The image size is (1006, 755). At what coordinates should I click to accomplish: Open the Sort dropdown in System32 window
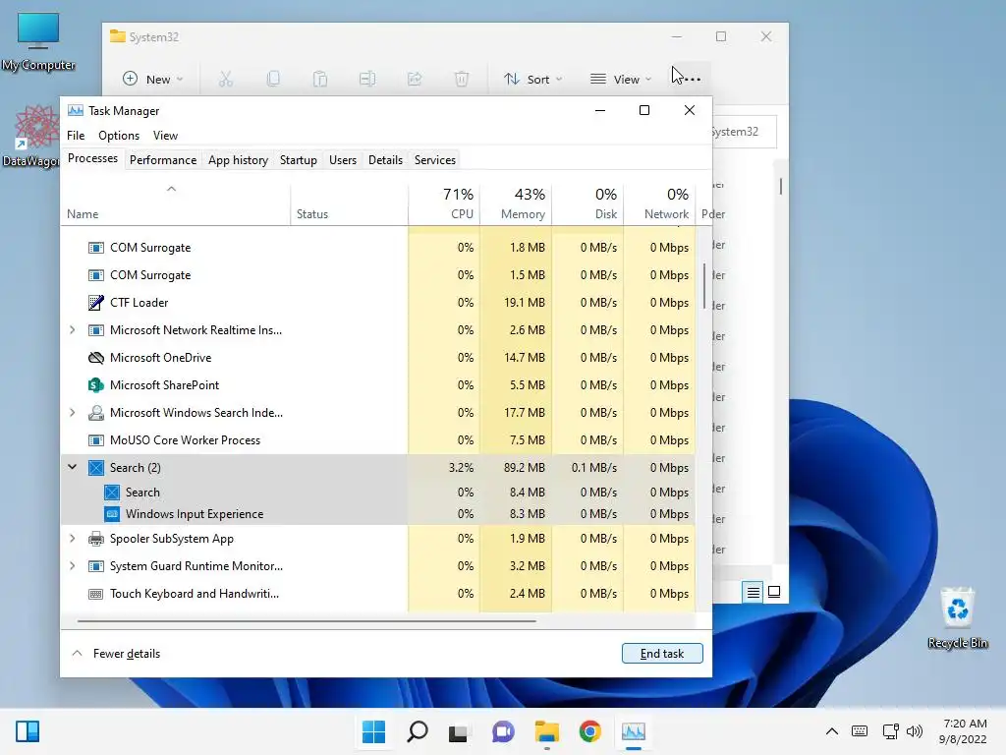coord(532,79)
